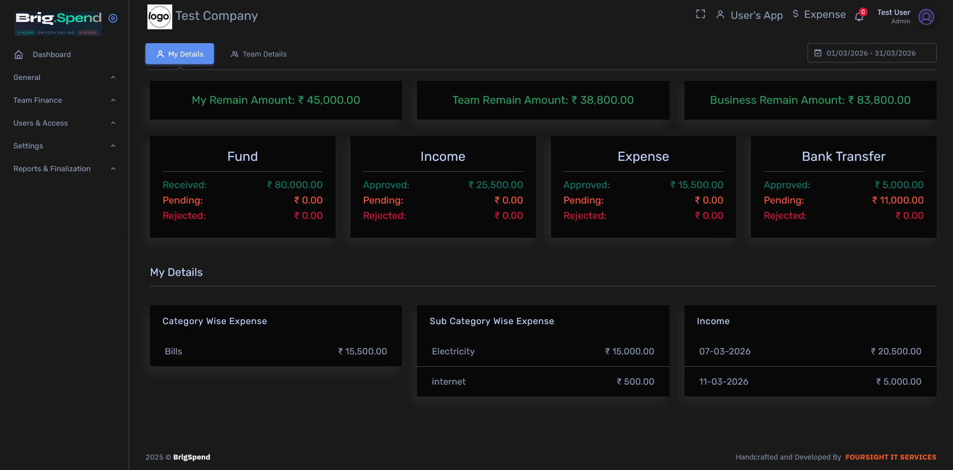Expand the Settings sidebar group
The height and width of the screenshot is (470, 953).
[64, 146]
